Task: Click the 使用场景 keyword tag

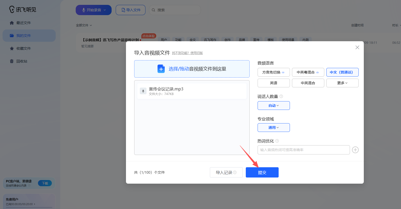Action: 288,40
